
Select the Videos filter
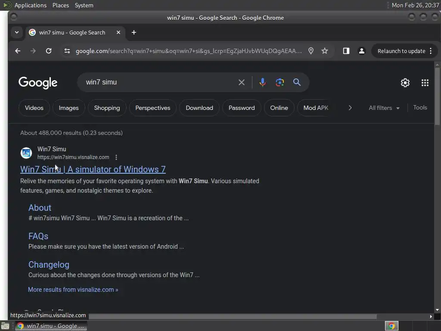click(34, 108)
